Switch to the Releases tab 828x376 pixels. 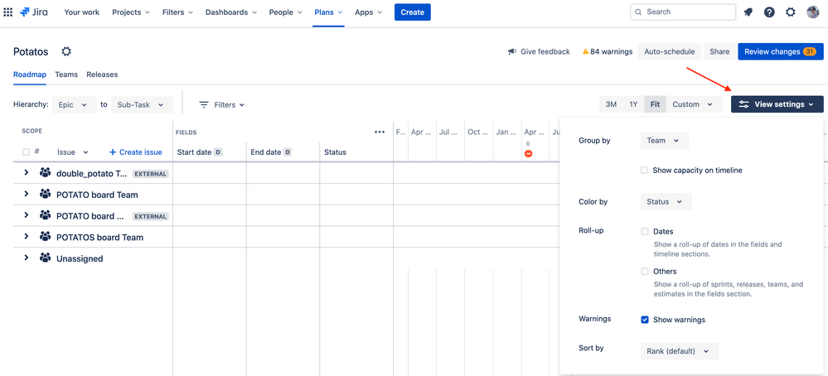tap(102, 75)
